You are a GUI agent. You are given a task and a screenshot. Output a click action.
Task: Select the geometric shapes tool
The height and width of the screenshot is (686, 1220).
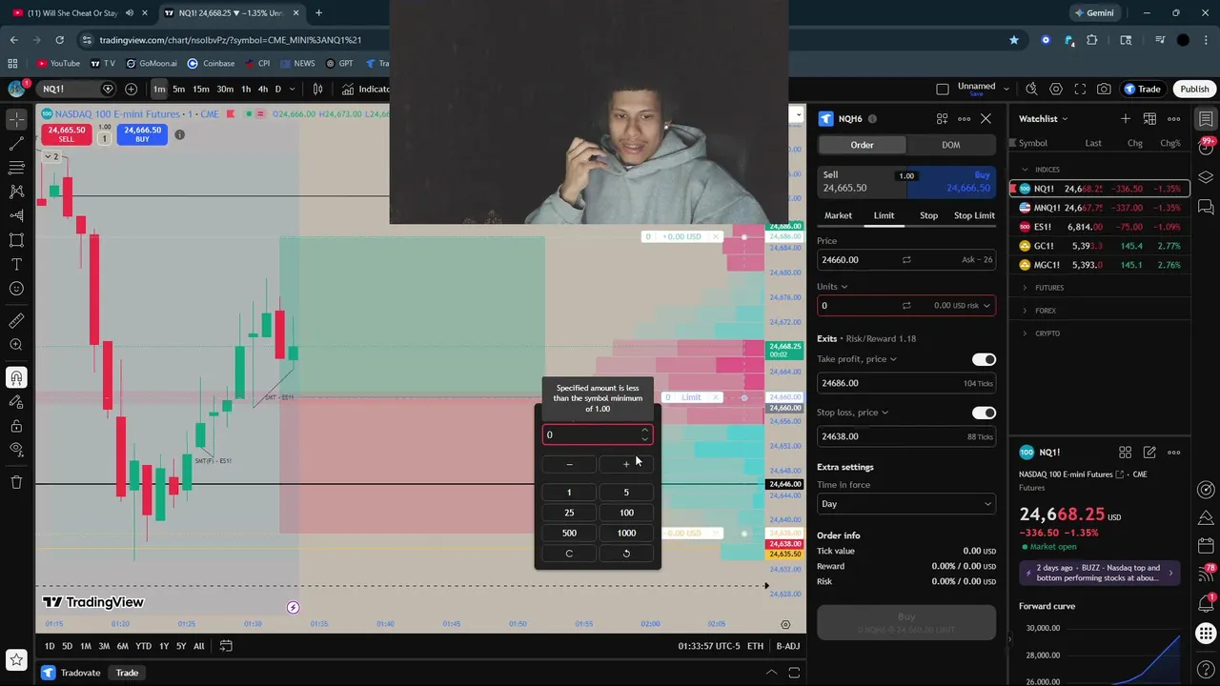tap(16, 239)
